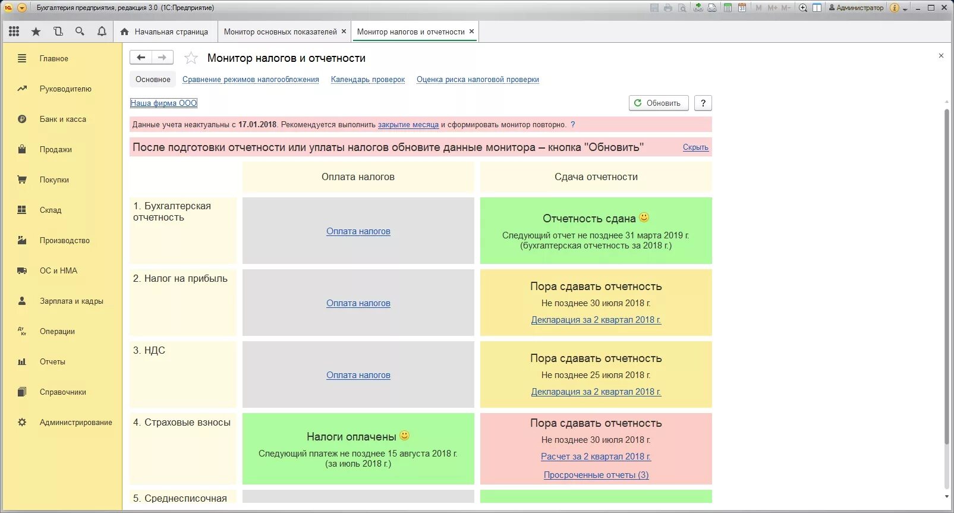Click the get-link icon with green arrow
954x513 pixels.
coord(698,8)
